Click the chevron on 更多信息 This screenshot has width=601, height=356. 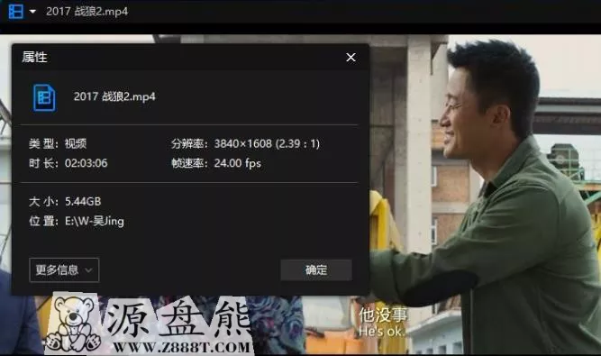coord(88,270)
